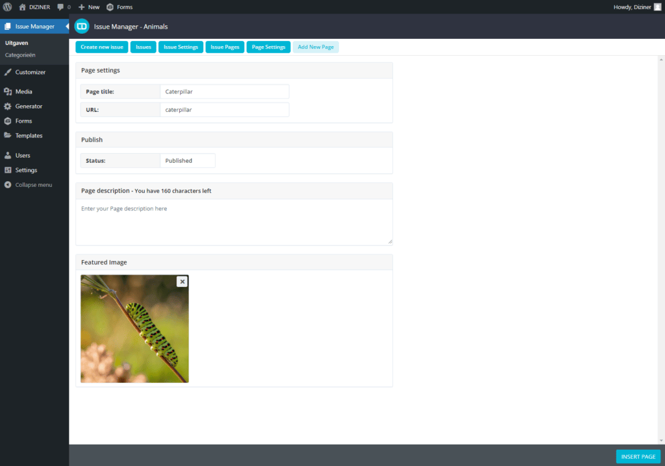The image size is (665, 466).
Task: Switch to the Issue Settings tab
Action: pos(181,47)
